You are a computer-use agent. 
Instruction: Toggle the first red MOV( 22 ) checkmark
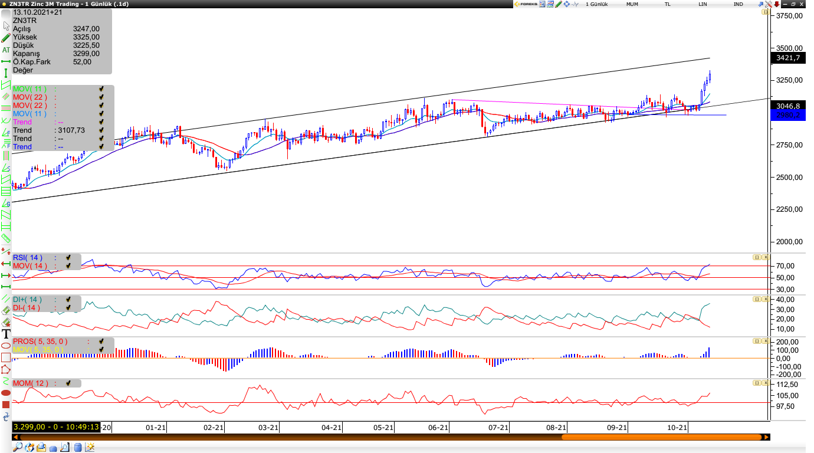click(x=101, y=97)
